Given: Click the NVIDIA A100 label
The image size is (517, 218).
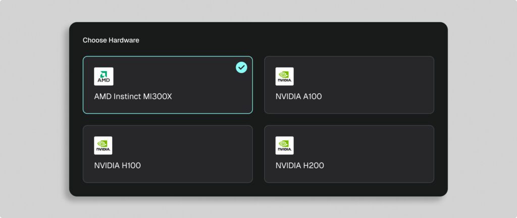Looking at the screenshot, I should pos(299,96).
